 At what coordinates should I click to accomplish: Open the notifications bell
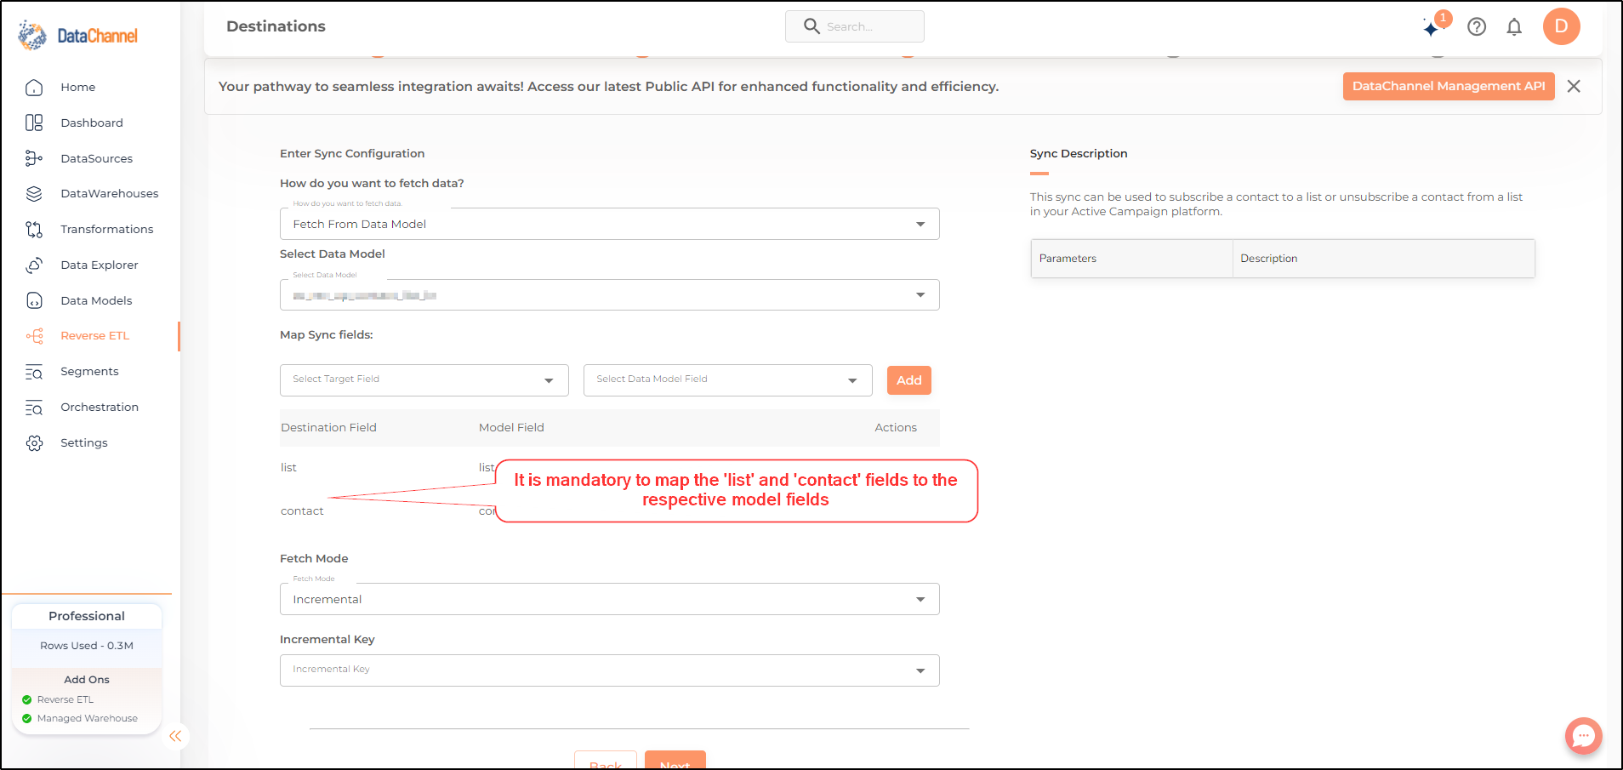(x=1514, y=27)
